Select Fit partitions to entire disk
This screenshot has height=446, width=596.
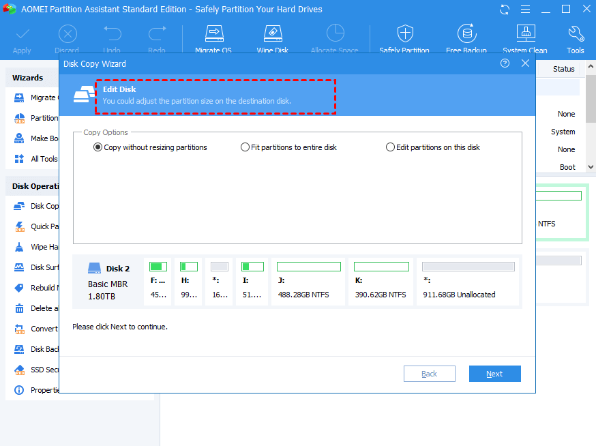point(289,147)
